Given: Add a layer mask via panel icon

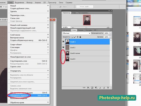Looking at the screenshot, I should click(92, 88).
